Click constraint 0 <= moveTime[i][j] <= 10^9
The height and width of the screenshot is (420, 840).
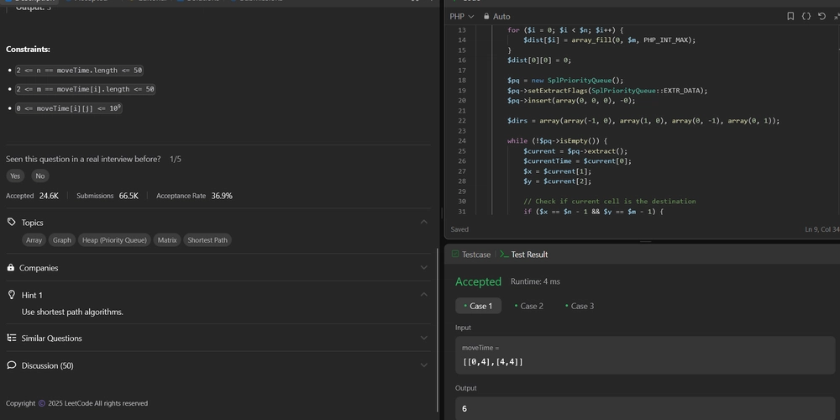point(69,108)
